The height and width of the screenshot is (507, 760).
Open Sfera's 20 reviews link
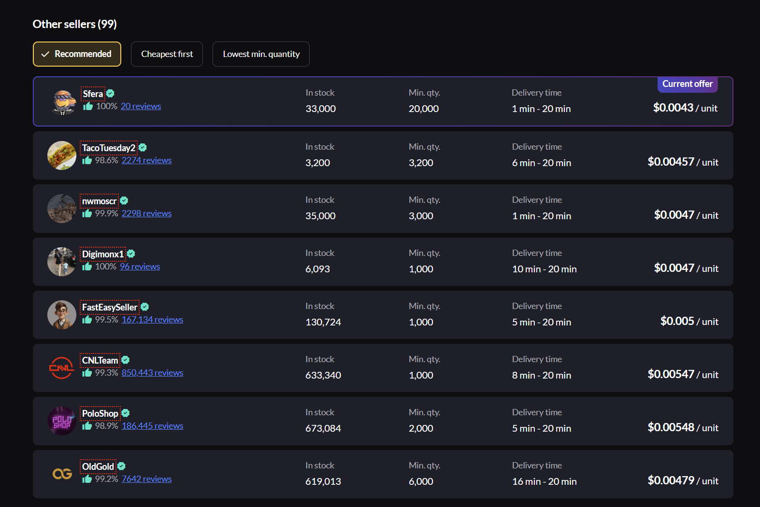coord(141,106)
